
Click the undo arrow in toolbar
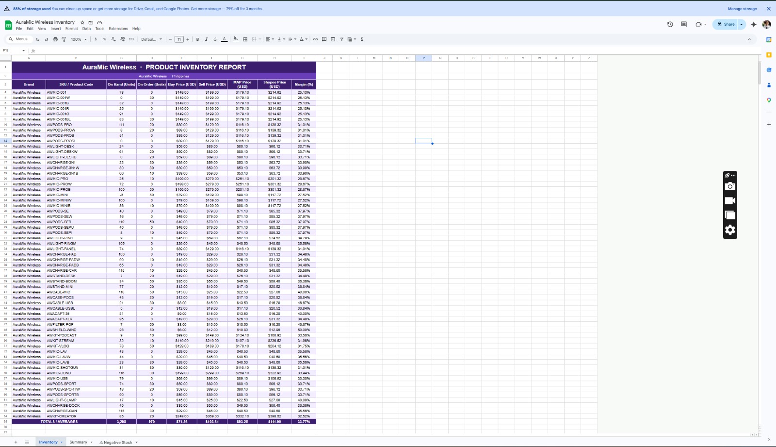(37, 39)
